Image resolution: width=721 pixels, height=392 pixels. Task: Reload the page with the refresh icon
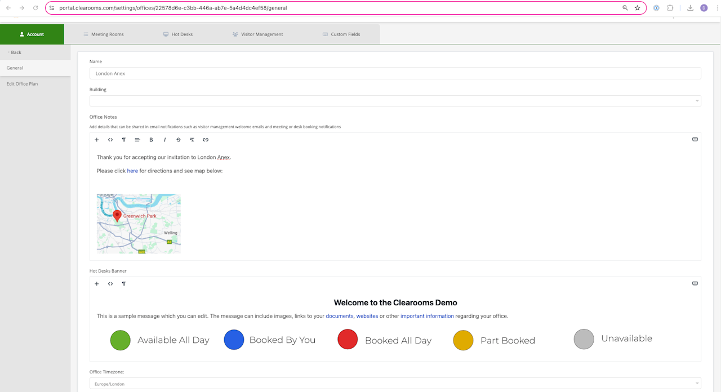tap(35, 8)
